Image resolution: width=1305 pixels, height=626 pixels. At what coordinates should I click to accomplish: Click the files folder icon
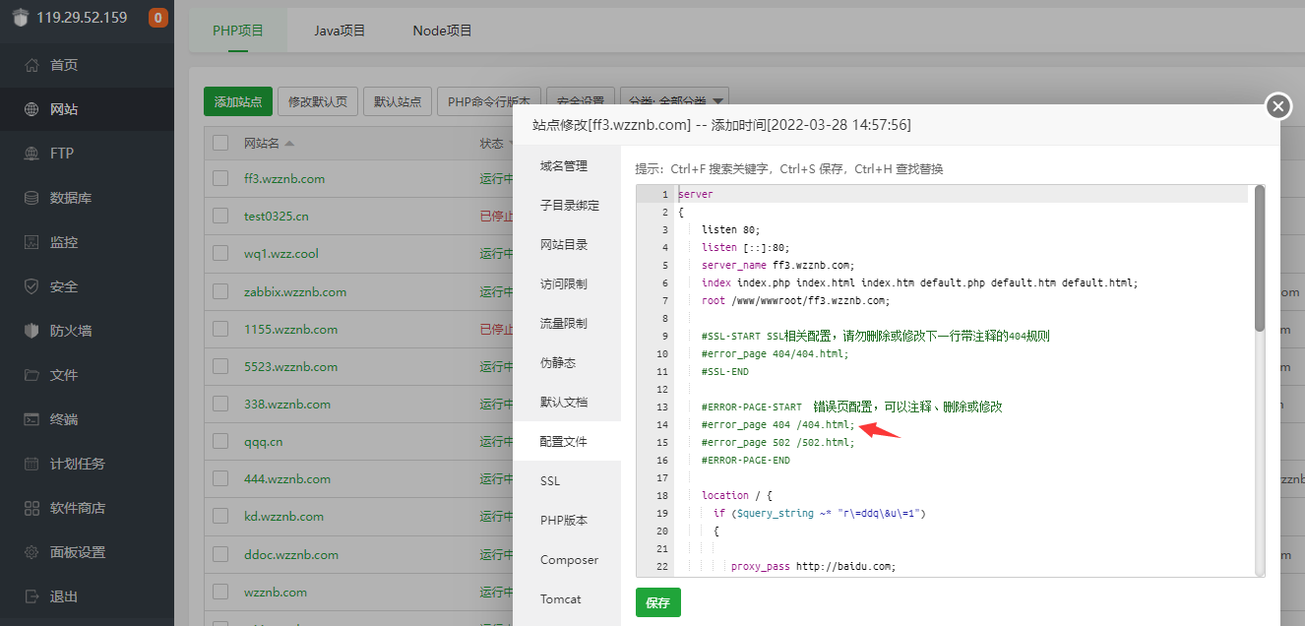[x=31, y=375]
